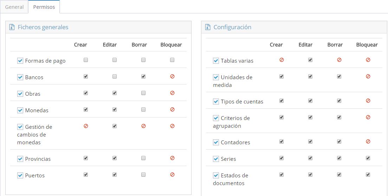
Task: Click blocked Borrar icon for Tablas varias
Action: click(x=339, y=60)
